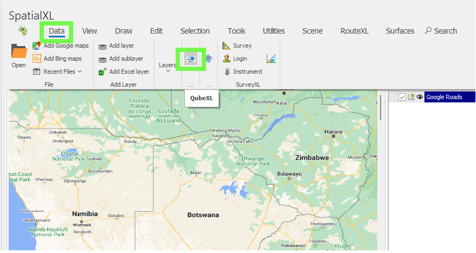Switch to the View tab
476x253 pixels.
coord(89,31)
